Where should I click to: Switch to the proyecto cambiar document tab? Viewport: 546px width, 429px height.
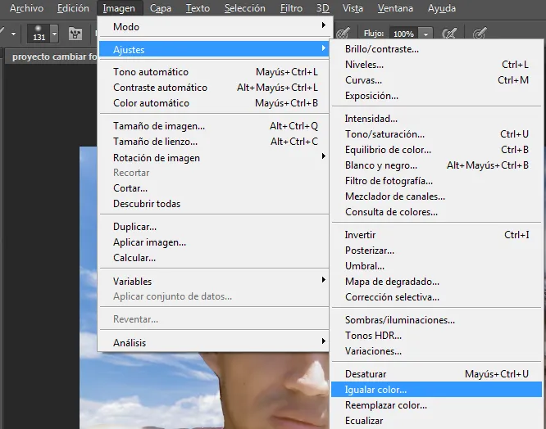[x=52, y=56]
